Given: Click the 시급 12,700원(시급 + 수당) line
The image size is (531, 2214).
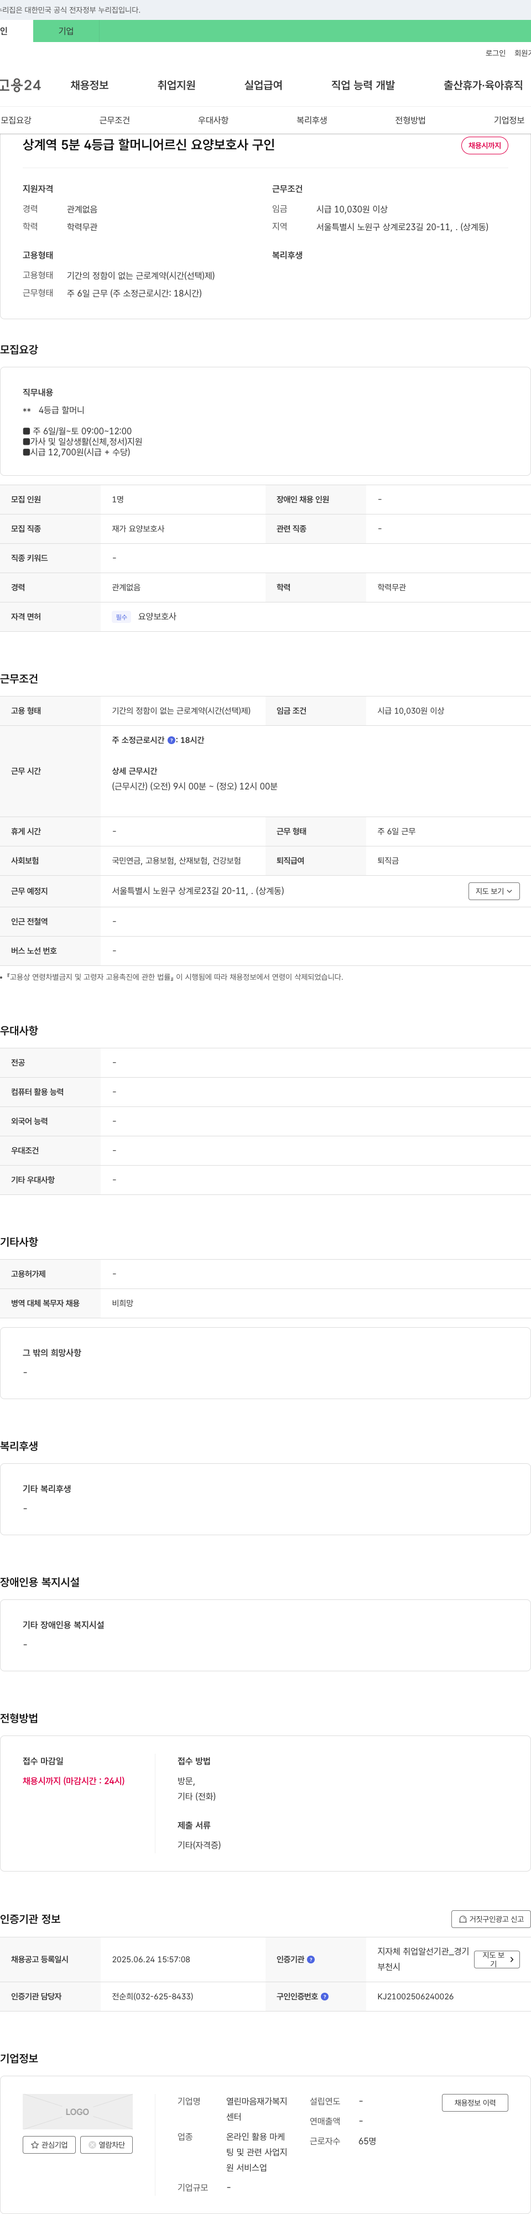Looking at the screenshot, I should (76, 452).
